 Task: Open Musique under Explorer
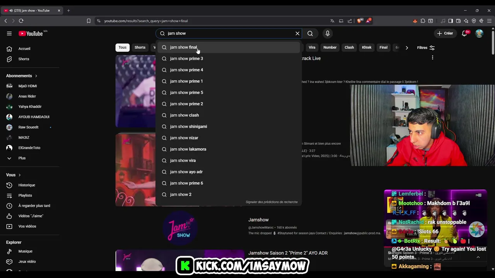[x=30, y=251]
